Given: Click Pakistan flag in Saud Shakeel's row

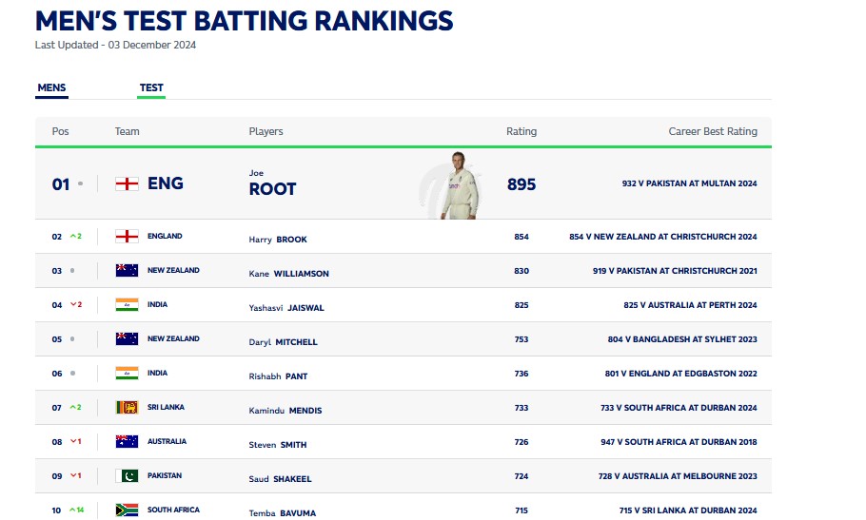Looking at the screenshot, I should [x=127, y=476].
